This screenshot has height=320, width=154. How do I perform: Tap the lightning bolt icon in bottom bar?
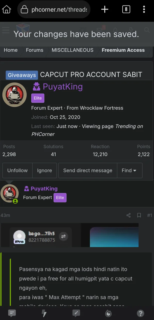44,313
